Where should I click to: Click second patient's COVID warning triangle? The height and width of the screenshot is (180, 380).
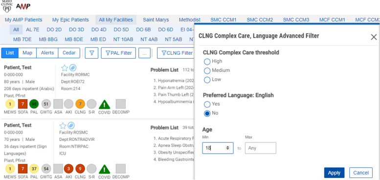[104, 169]
